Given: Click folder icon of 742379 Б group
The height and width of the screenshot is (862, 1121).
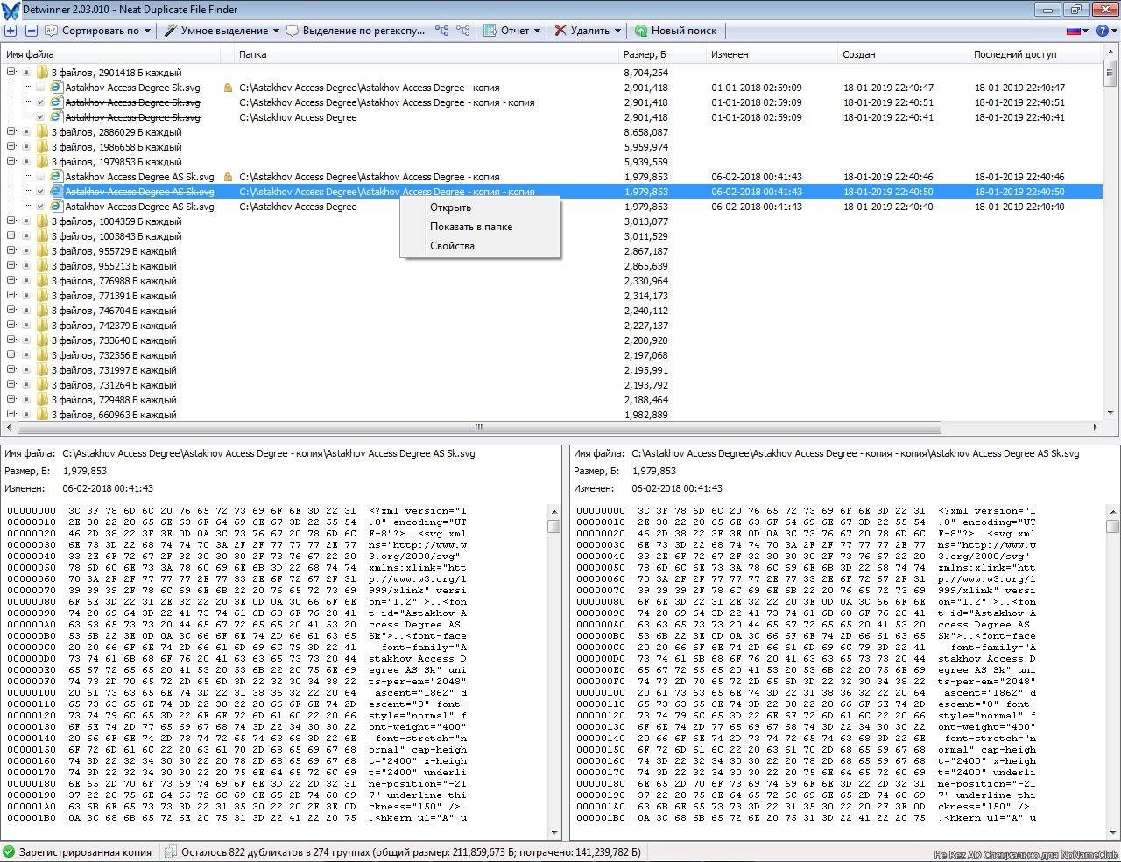Looking at the screenshot, I should (x=41, y=326).
